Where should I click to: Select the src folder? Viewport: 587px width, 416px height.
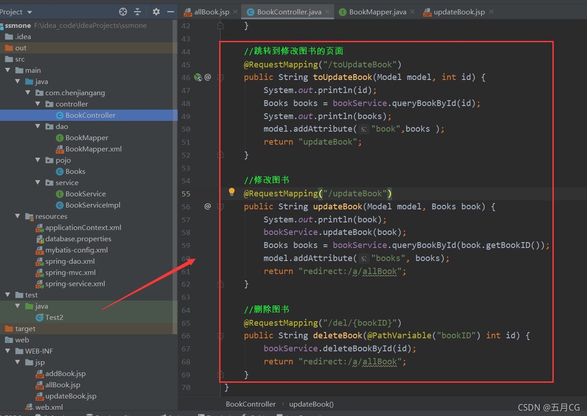tap(20, 59)
